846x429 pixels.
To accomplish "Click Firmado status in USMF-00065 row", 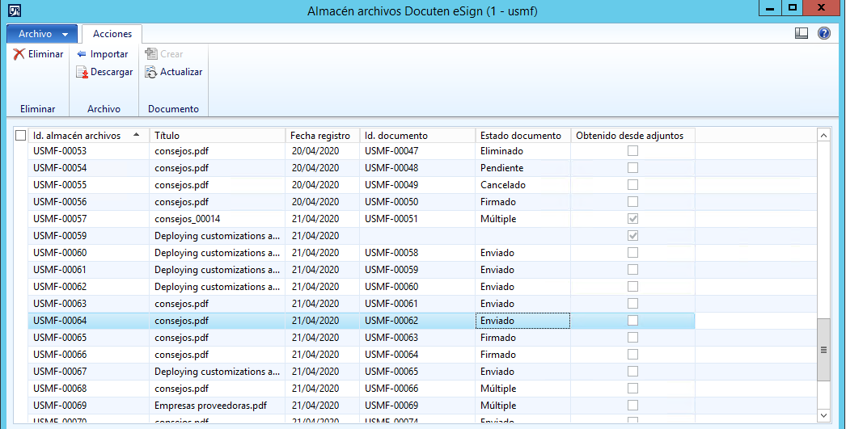I will (522, 338).
